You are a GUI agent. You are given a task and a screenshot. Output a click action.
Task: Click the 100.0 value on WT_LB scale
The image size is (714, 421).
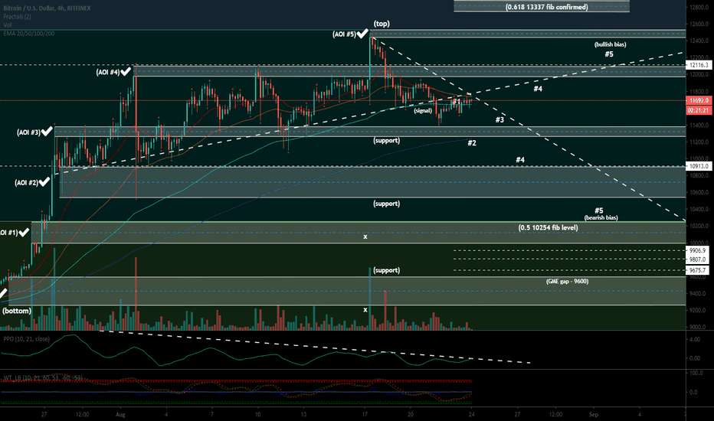(x=696, y=374)
